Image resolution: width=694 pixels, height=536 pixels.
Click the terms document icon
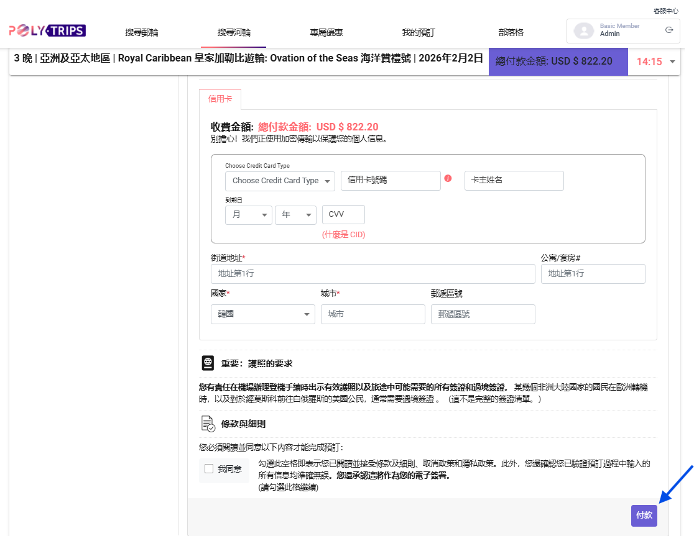coord(208,424)
